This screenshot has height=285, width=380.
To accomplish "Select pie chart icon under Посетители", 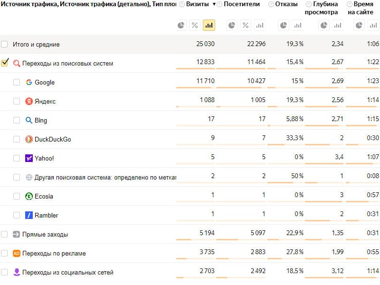I will pos(232,25).
